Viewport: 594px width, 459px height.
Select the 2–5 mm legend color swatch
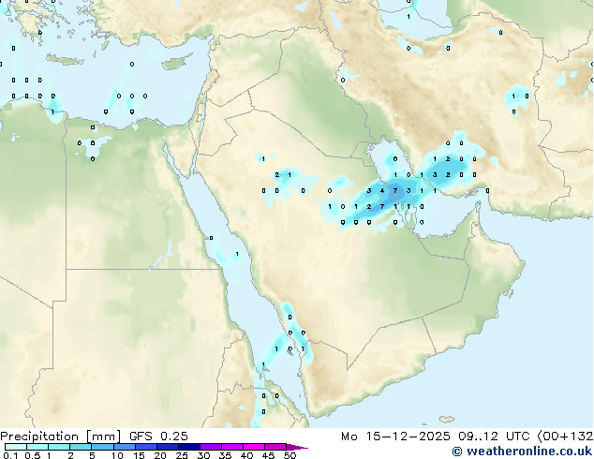81,447
